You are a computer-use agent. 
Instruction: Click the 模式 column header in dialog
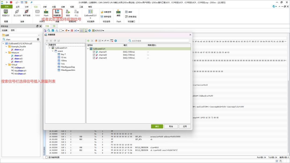[x=135, y=45]
